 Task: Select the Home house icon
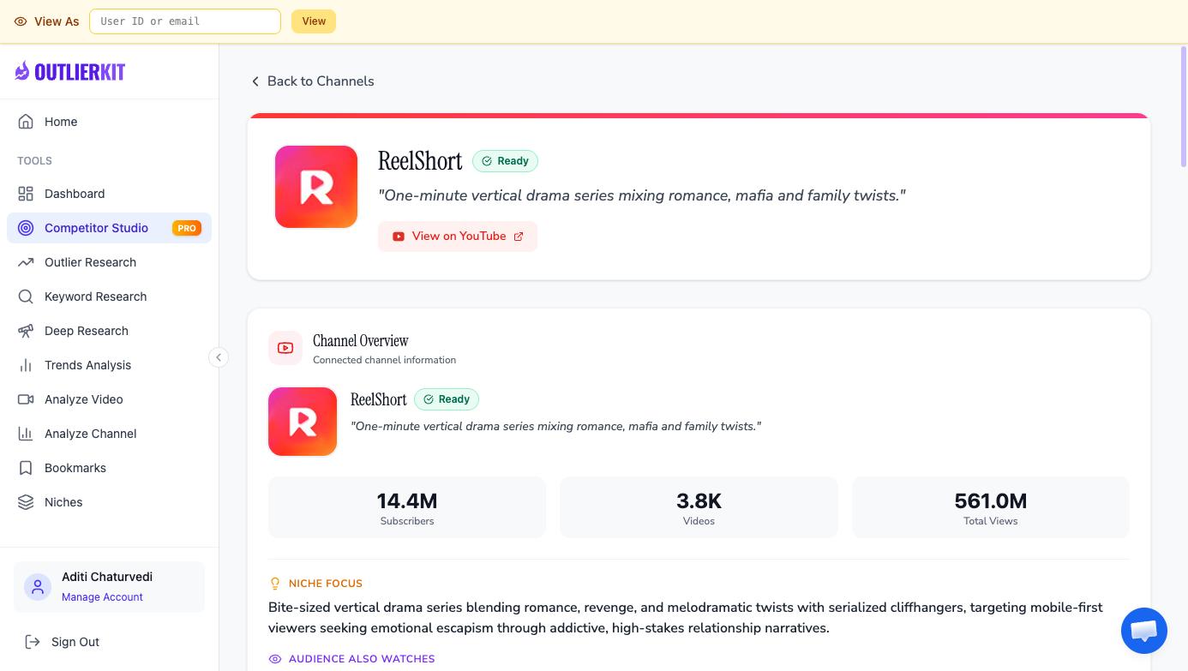tap(26, 122)
